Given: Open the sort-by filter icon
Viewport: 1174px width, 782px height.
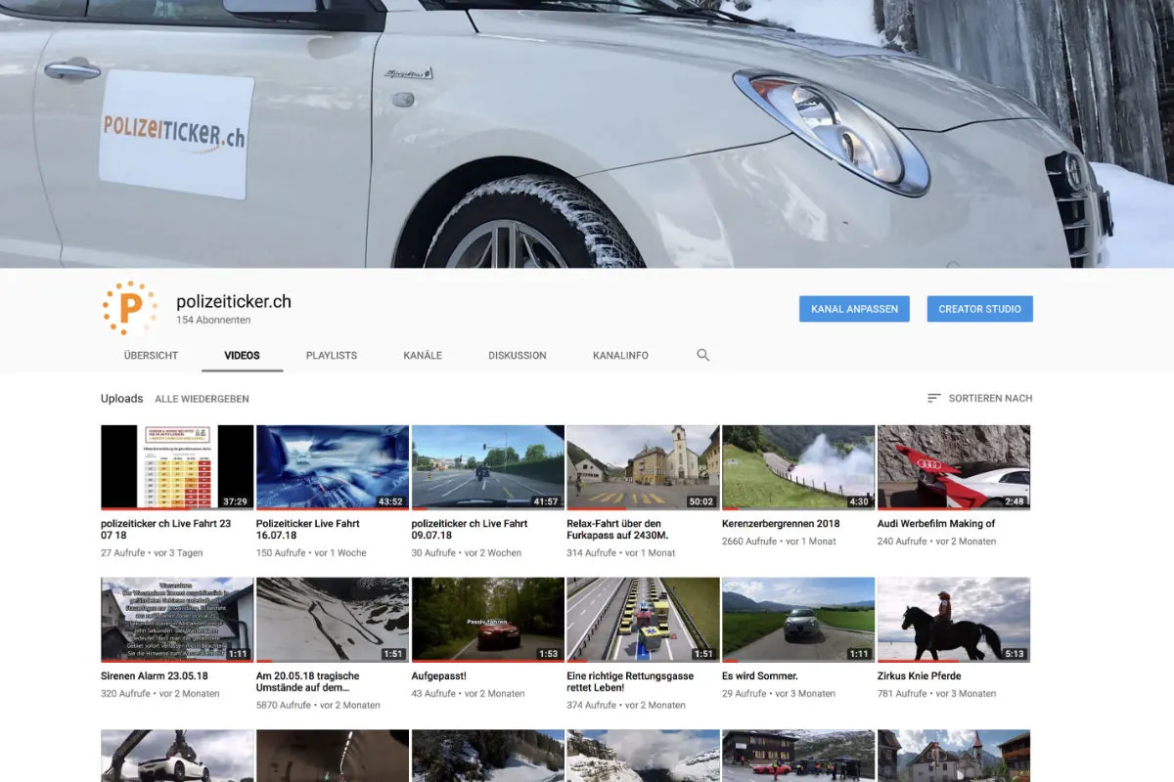Looking at the screenshot, I should pyautogui.click(x=934, y=398).
